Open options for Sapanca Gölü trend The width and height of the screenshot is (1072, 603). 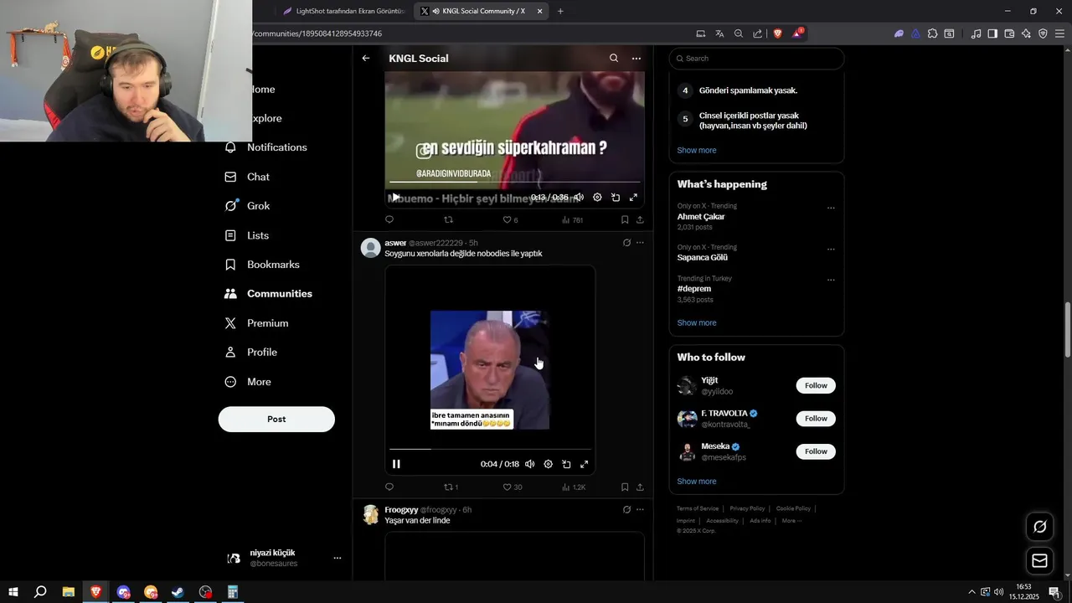[831, 249]
